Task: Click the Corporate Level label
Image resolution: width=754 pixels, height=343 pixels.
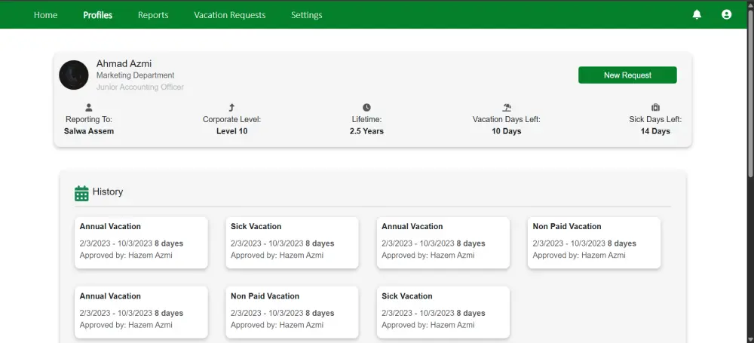Action: (231, 119)
